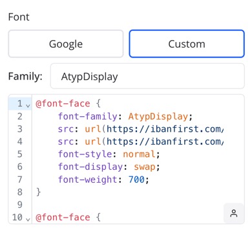Click the person icon button in editor corner
Viewport: 252px width, 237px height.
pos(234,213)
